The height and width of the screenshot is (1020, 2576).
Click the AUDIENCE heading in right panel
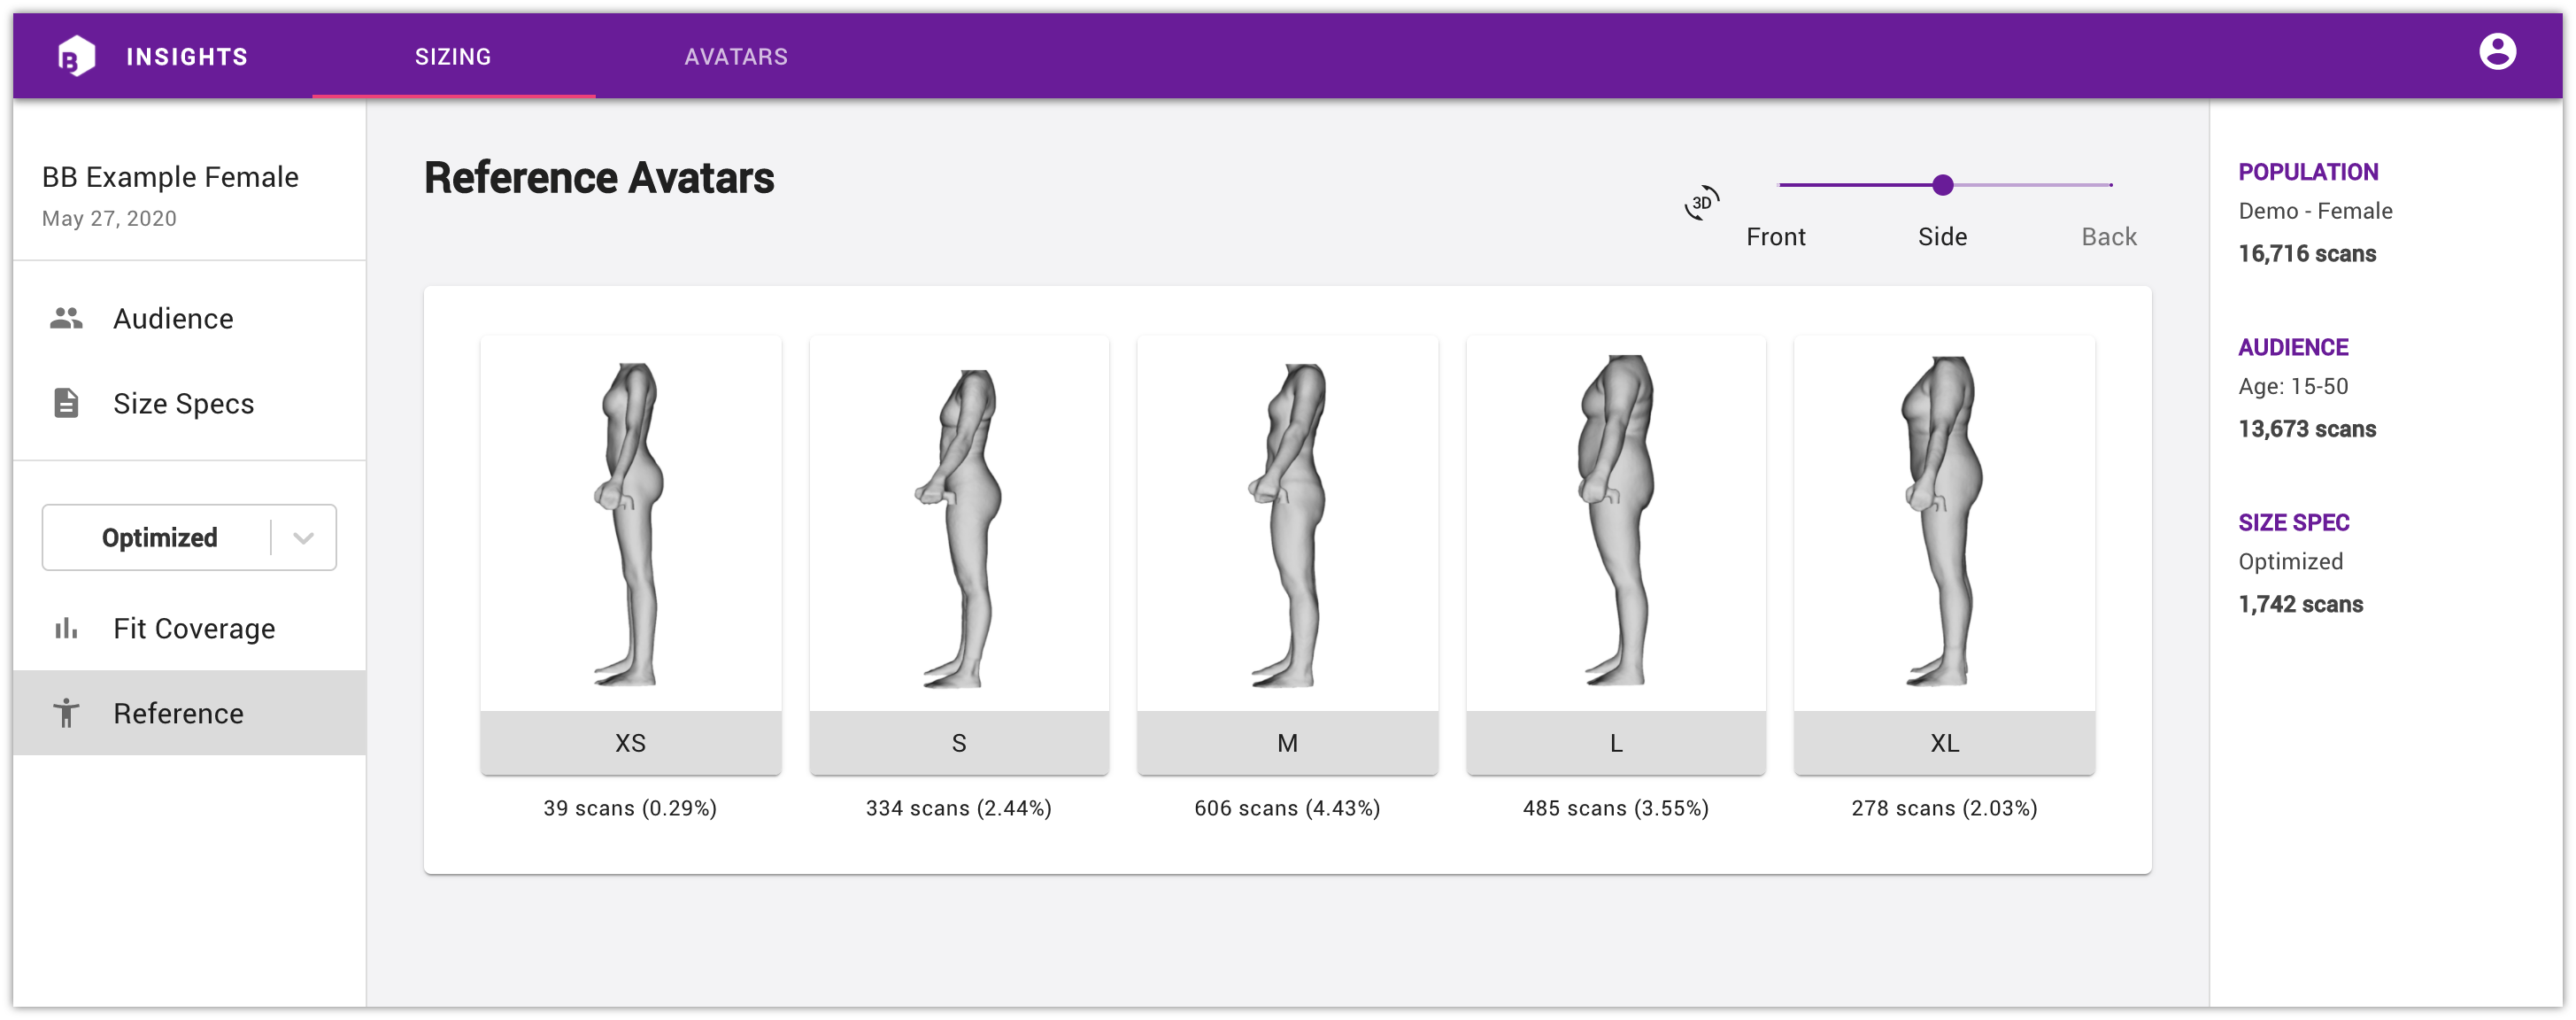[x=2293, y=347]
